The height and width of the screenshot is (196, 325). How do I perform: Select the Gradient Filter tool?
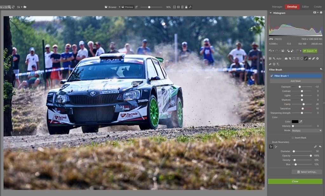coord(310,59)
